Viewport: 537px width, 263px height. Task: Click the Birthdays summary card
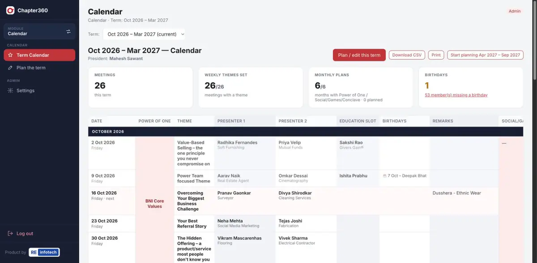[471, 87]
